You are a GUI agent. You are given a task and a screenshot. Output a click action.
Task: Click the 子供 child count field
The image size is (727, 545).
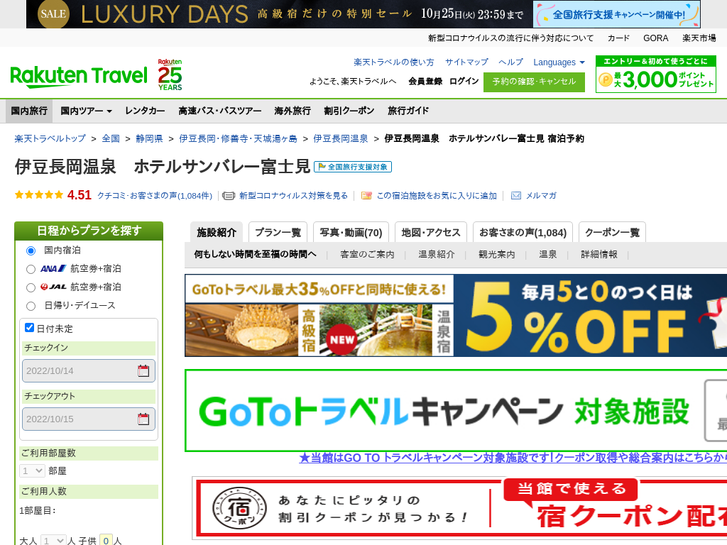point(106,540)
